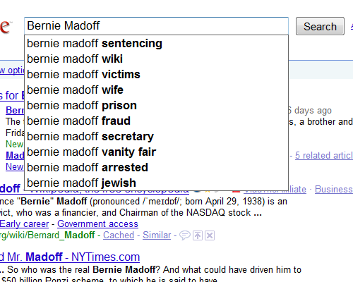Open the 'Government access' section link
The width and height of the screenshot is (353, 282).
97,224
